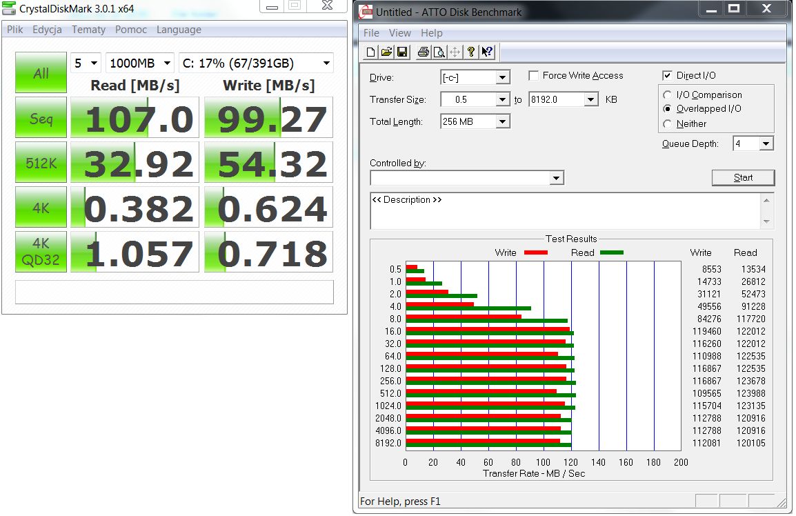Click the 0.5 write result 8553
The height and width of the screenshot is (516, 796).
pyautogui.click(x=711, y=269)
